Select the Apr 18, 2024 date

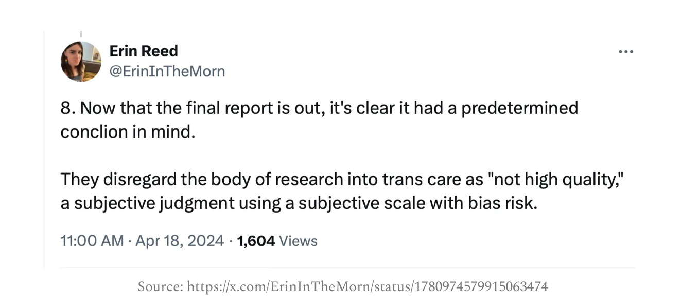(x=180, y=240)
